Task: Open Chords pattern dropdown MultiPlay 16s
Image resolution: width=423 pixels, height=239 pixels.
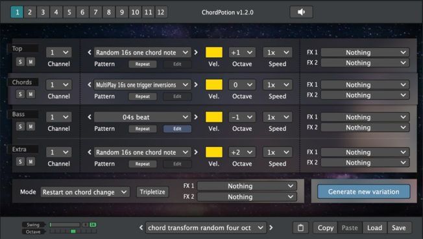Action: click(143, 85)
